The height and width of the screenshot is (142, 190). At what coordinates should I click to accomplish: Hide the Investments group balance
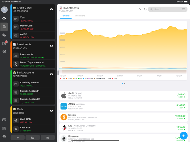click(x=51, y=46)
